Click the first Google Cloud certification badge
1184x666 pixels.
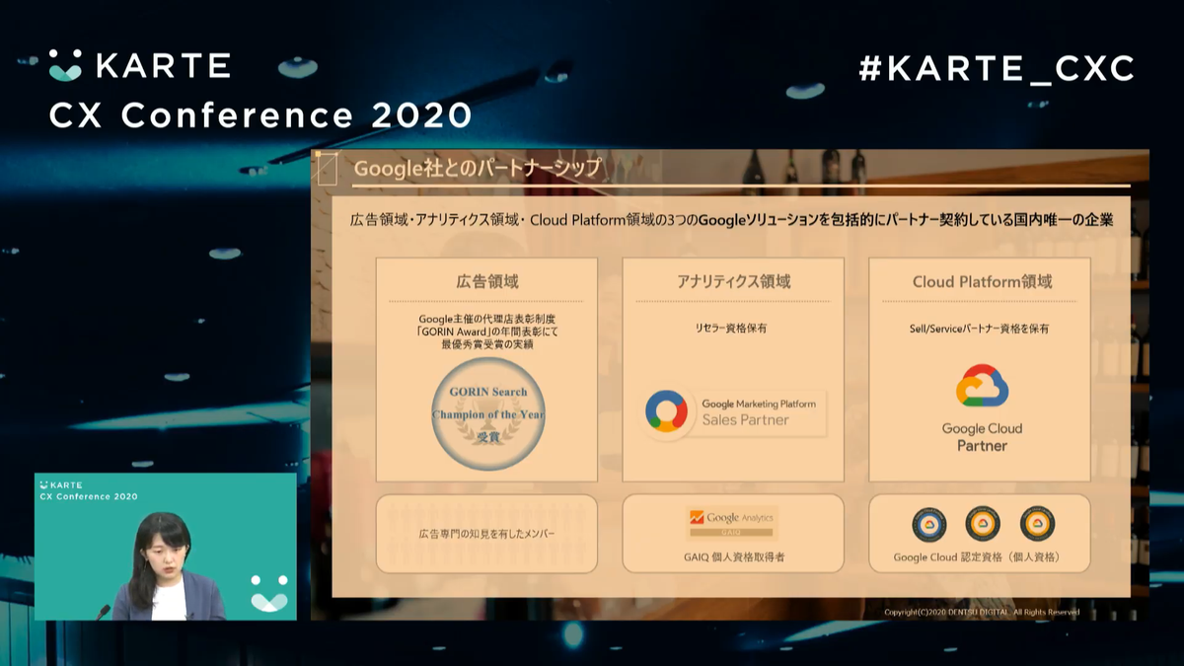coord(929,523)
